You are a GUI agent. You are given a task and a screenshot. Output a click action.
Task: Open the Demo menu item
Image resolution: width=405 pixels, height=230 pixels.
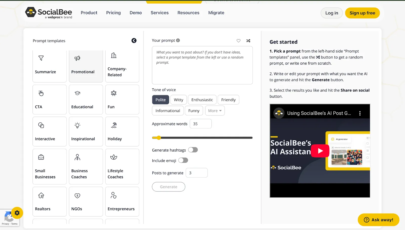point(136,13)
